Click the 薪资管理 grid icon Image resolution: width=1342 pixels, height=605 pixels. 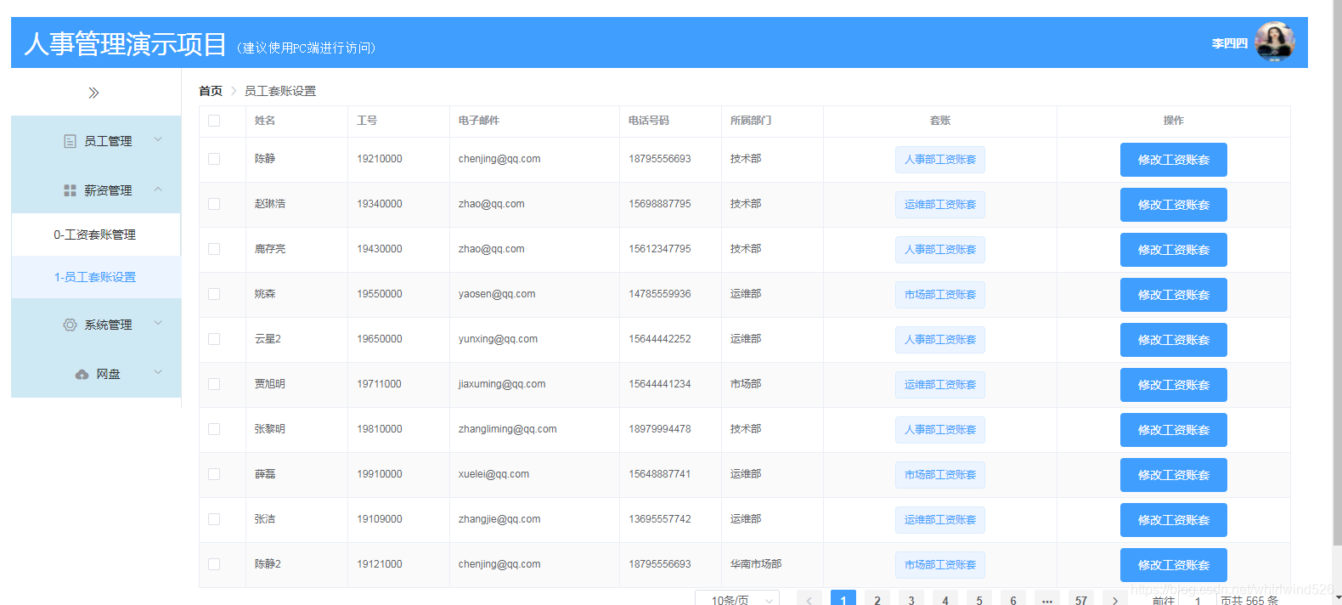pyautogui.click(x=70, y=190)
